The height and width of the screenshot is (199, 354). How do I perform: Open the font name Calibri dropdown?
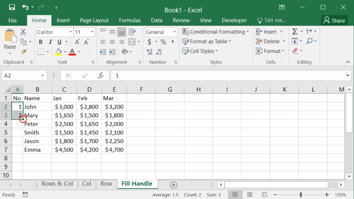tap(71, 32)
